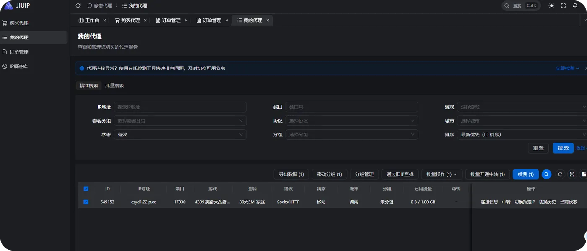Open the 分组 dropdown

[352, 135]
